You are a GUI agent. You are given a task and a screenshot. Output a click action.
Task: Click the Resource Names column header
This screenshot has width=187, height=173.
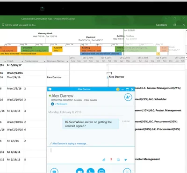coord(56,61)
